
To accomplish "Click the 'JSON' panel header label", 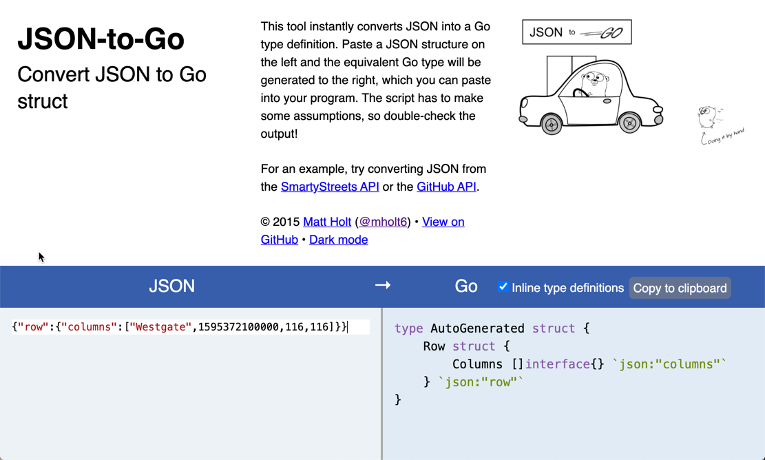I will (171, 285).
